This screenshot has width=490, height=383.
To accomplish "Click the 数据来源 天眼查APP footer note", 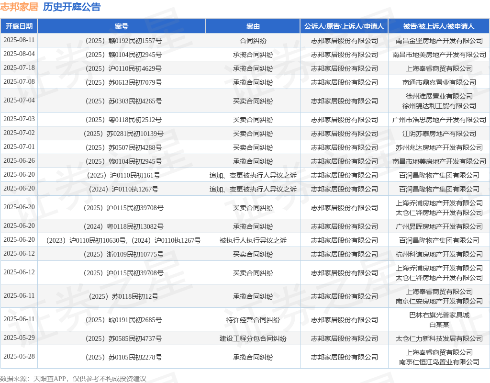I will point(73,379).
